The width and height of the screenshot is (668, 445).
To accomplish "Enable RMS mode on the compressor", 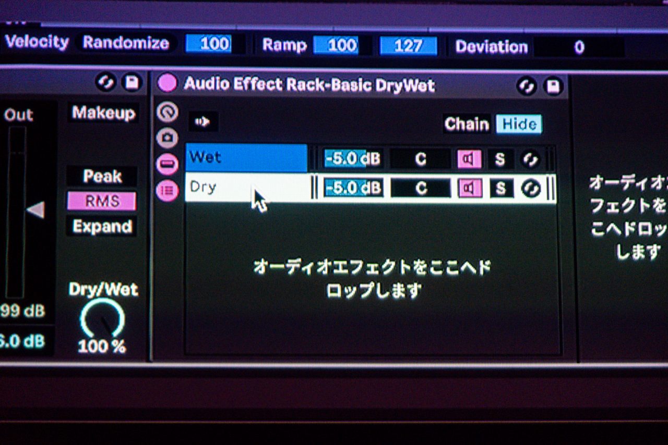I will coord(102,201).
